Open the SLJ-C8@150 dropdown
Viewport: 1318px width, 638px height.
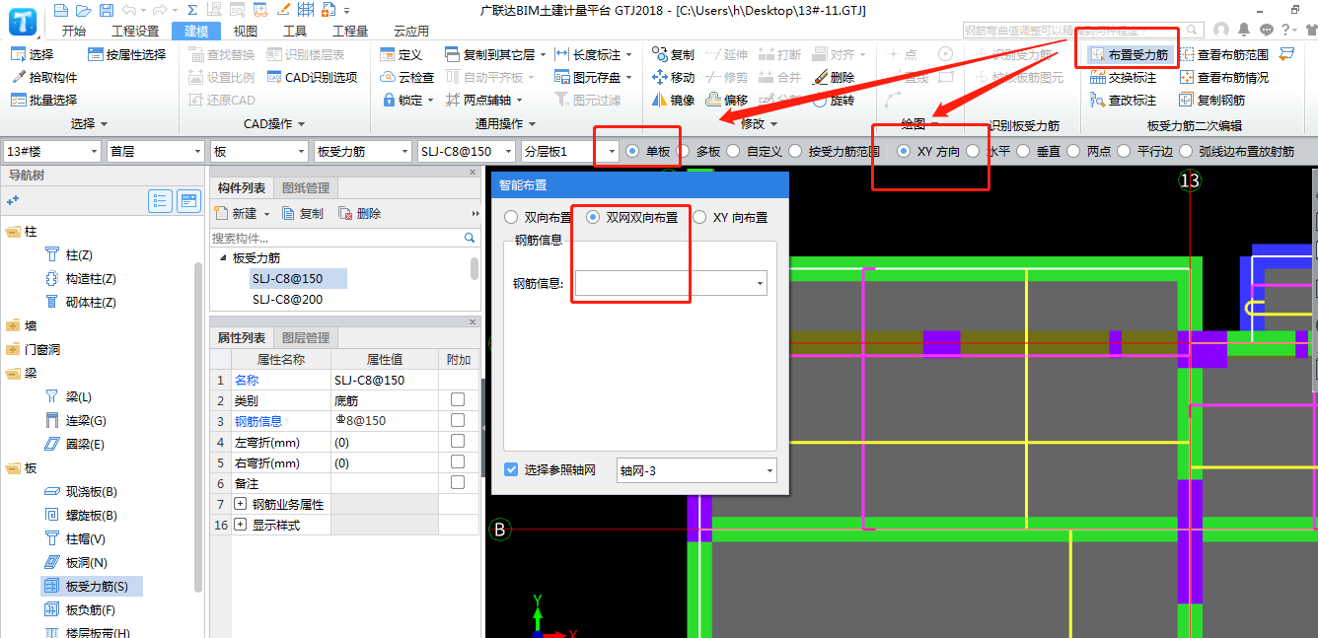tap(466, 151)
